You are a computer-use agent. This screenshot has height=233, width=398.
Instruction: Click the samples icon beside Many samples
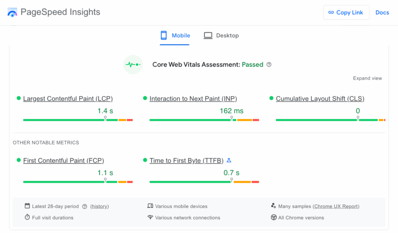click(x=273, y=206)
